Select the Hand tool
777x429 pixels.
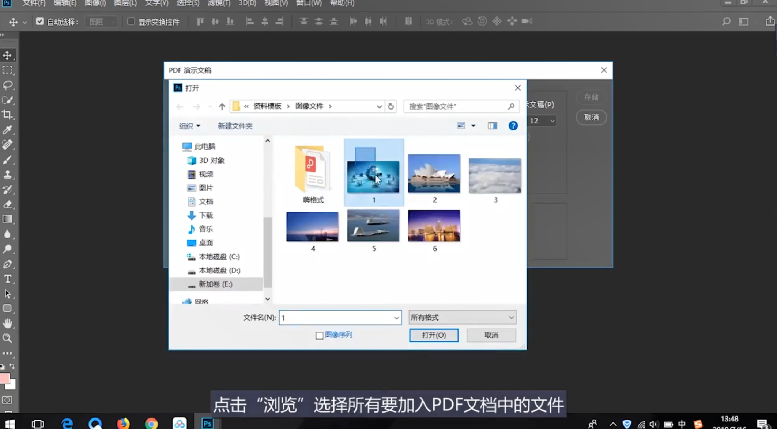point(7,323)
